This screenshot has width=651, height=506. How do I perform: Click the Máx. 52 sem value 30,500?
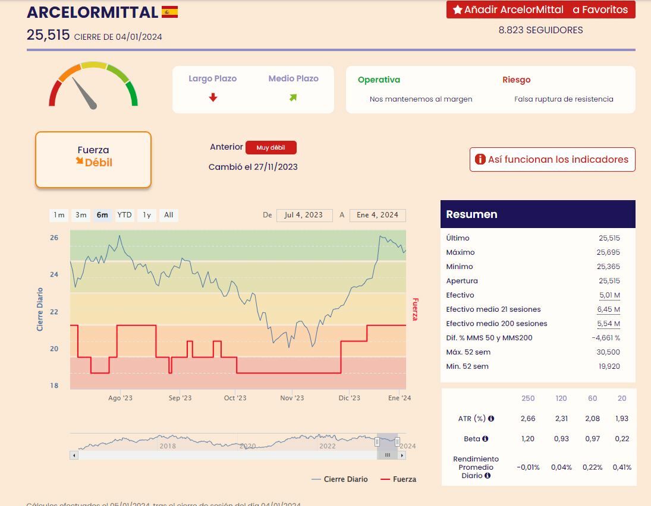[x=608, y=352]
